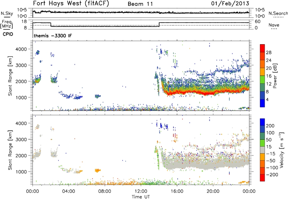Click the '1000' tick on power panel axis
Image resolution: width=288 pixels, height=199 pixels.
(21, 97)
